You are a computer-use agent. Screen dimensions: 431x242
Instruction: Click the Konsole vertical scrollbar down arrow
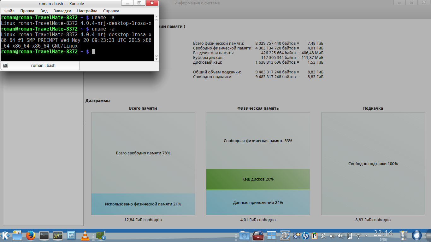(156, 59)
